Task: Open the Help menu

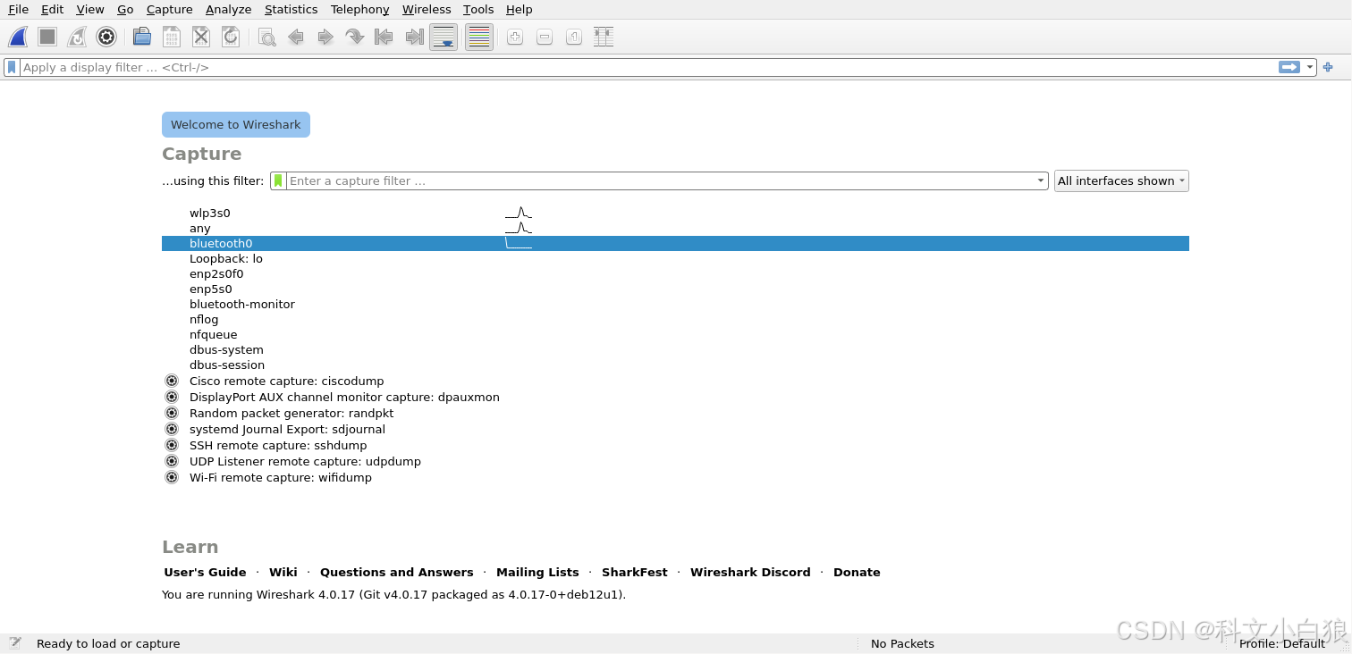Action: click(x=519, y=9)
